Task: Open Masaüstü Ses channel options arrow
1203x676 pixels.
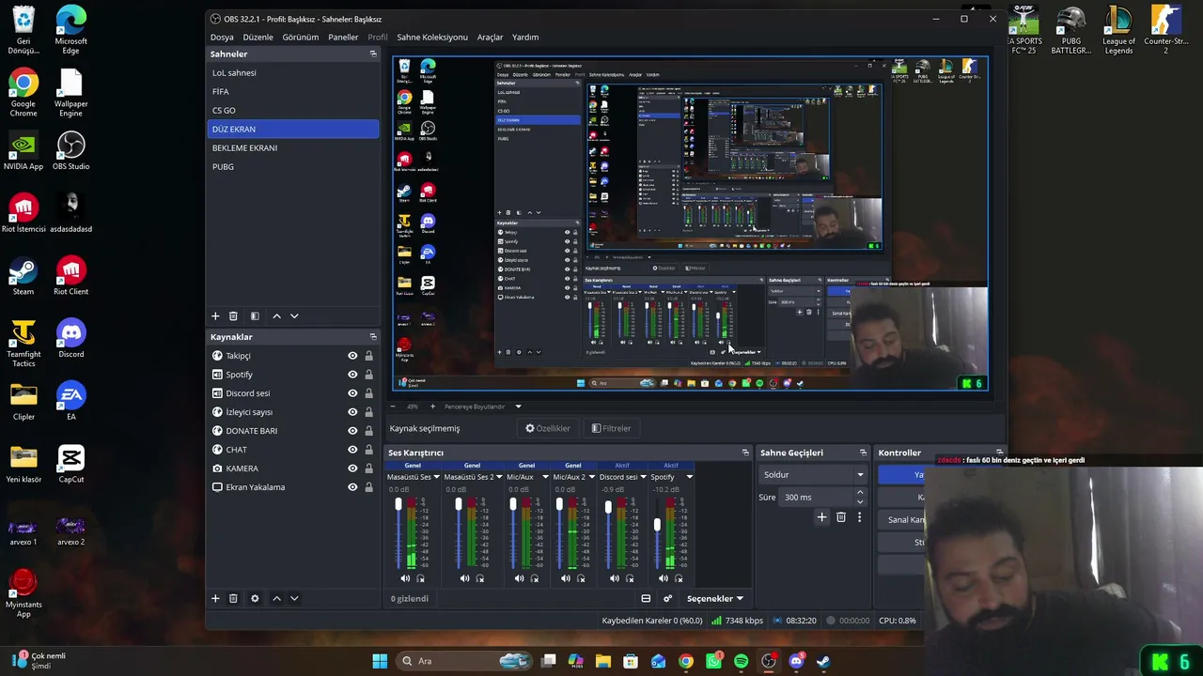Action: click(437, 477)
